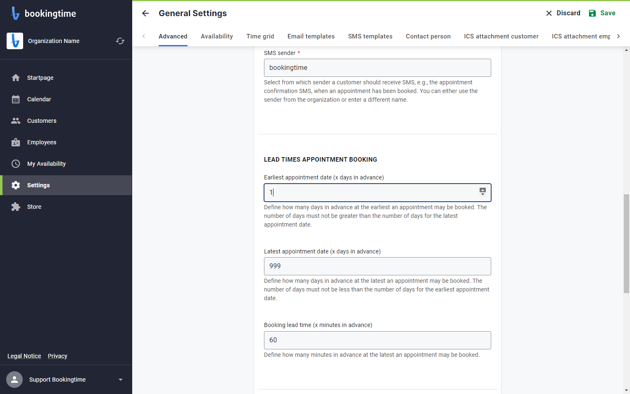The width and height of the screenshot is (630, 394).
Task: Click the Discard X icon
Action: point(549,13)
